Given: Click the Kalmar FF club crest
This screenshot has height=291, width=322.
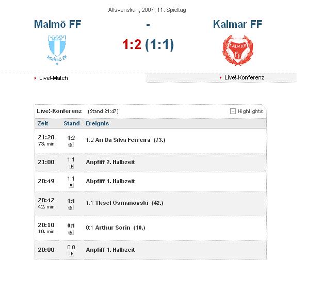Looking at the screenshot, I should tap(237, 50).
